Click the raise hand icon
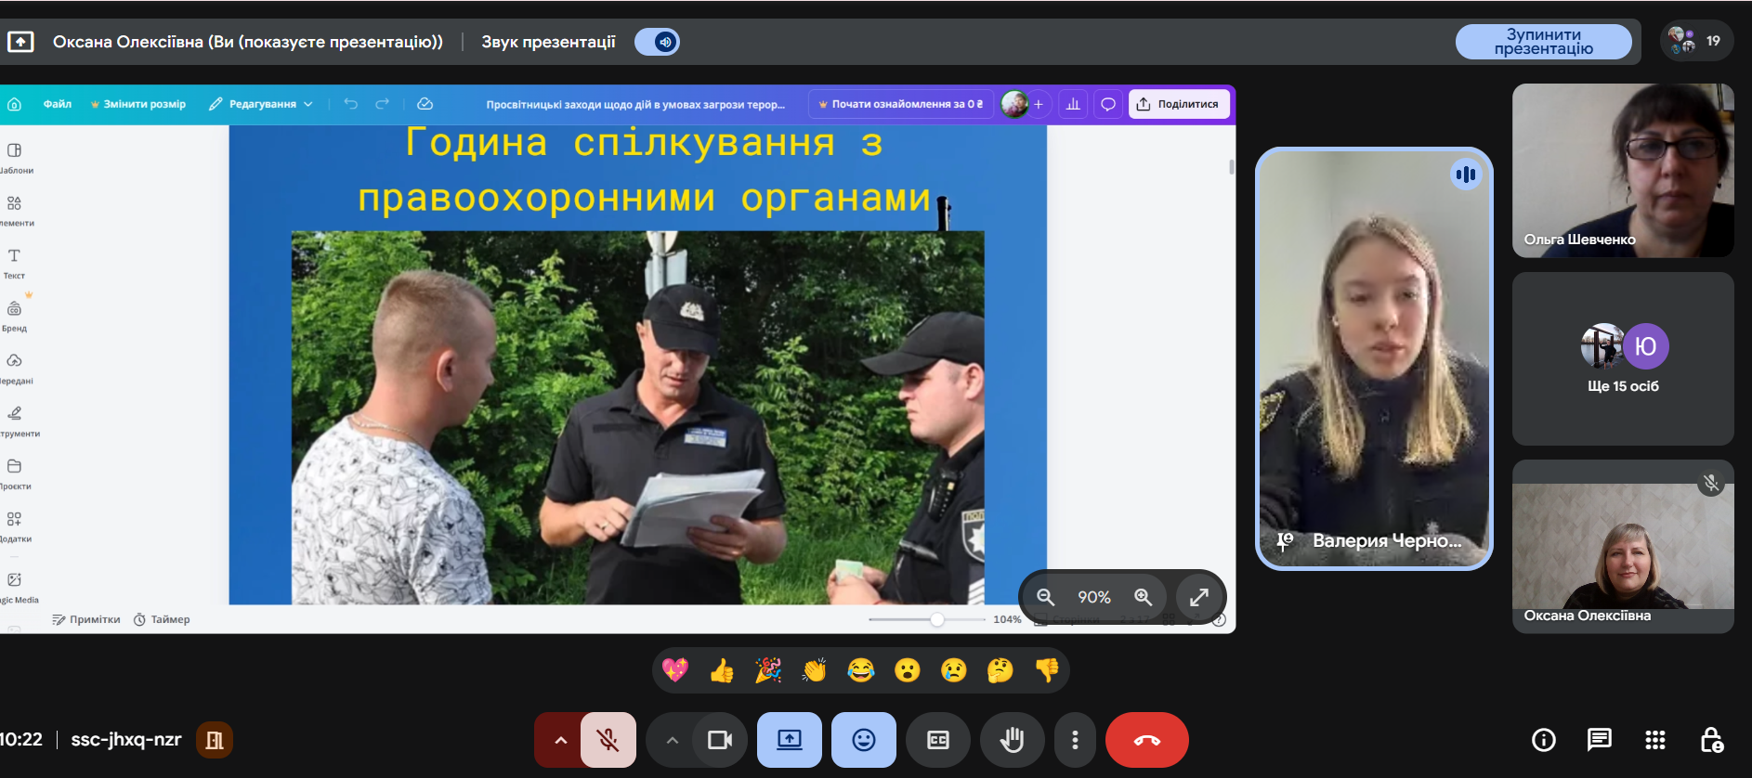The width and height of the screenshot is (1752, 778). click(x=1012, y=740)
